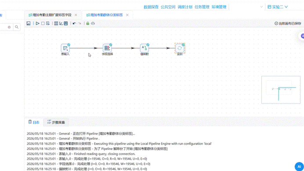
Task: Click the grid layout toolbar icon
Action: coord(56,23)
